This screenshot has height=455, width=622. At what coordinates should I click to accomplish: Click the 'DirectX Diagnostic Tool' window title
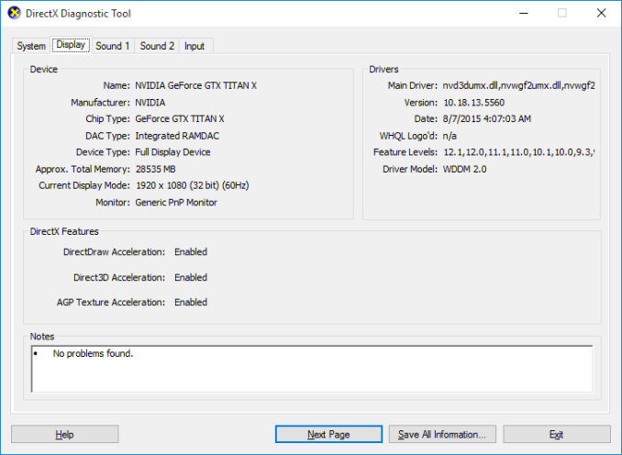pyautogui.click(x=78, y=14)
